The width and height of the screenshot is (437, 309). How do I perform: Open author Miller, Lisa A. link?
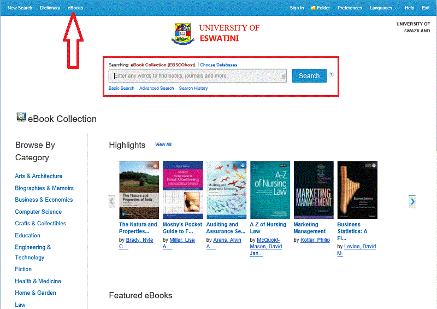179,243
